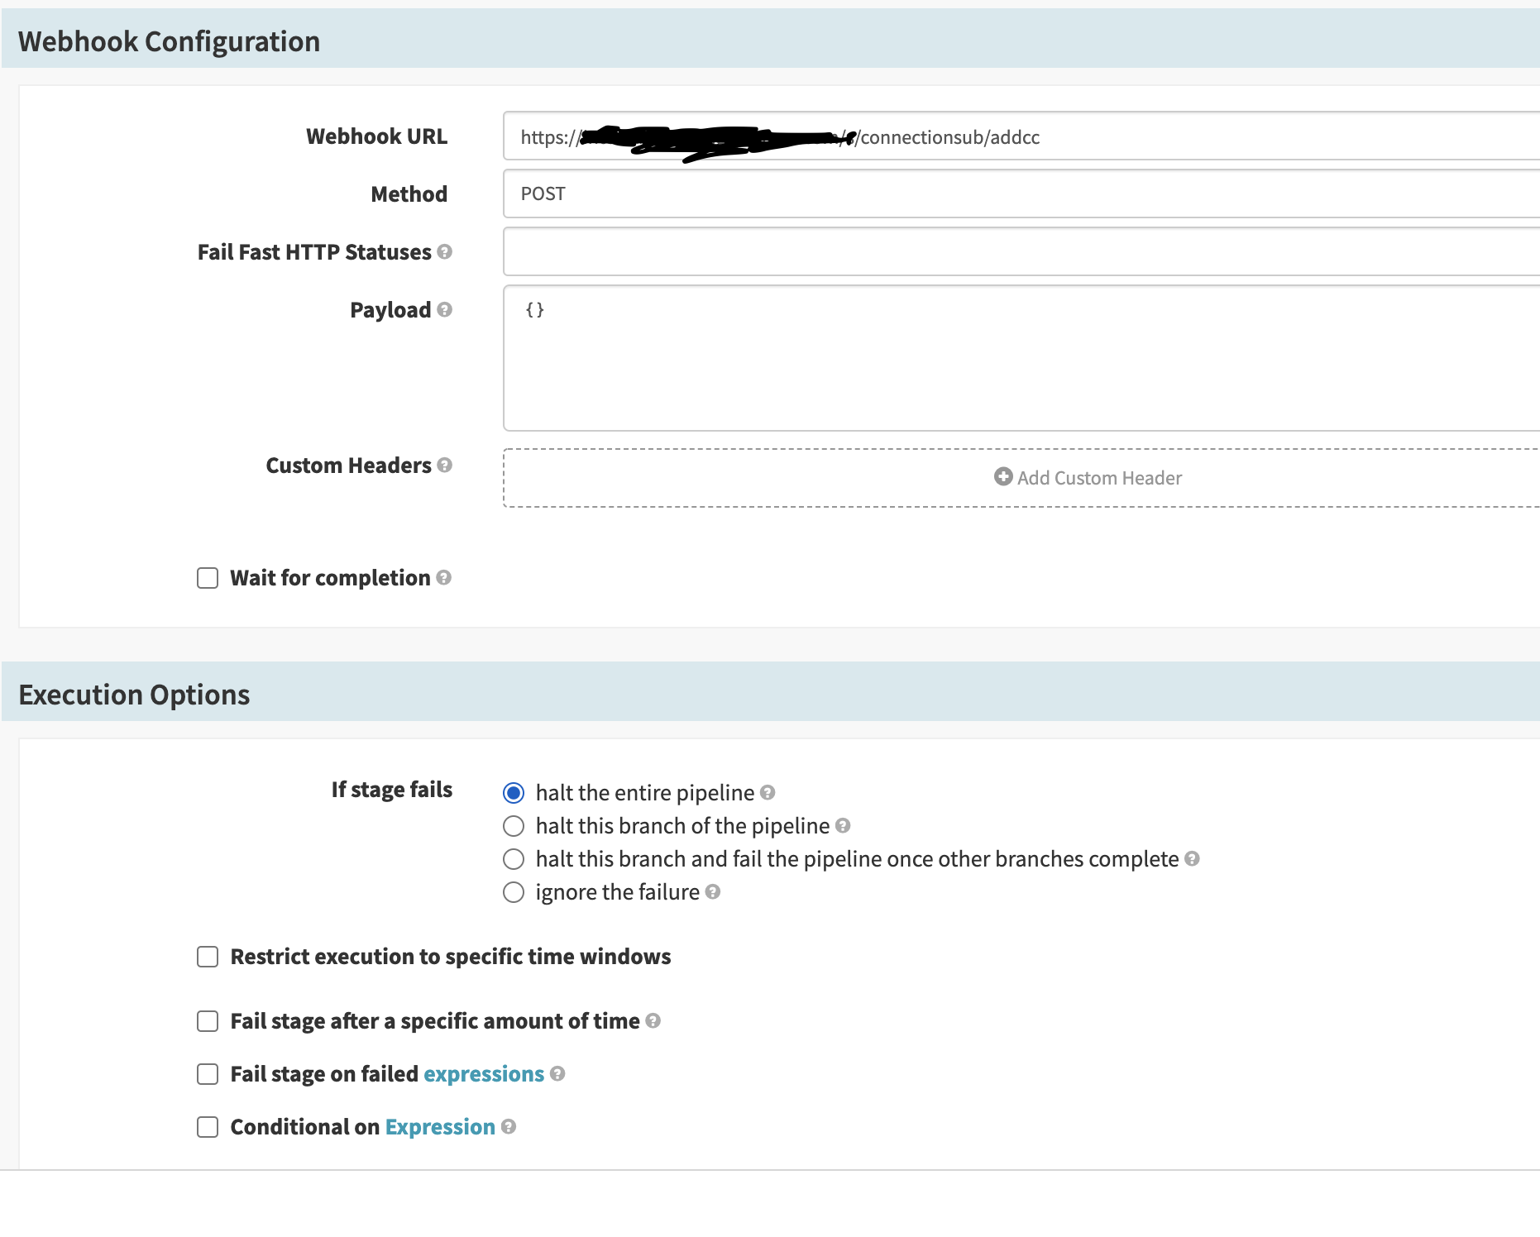The height and width of the screenshot is (1237, 1540).
Task: Enable Fail stage after a specific amount of time
Action: tap(207, 1021)
